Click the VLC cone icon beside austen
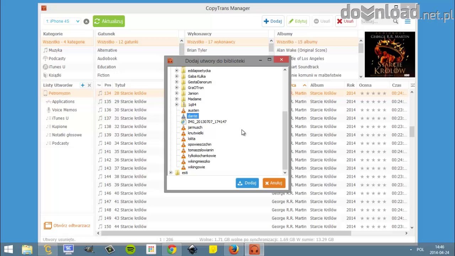455x256 pixels. coord(183,110)
